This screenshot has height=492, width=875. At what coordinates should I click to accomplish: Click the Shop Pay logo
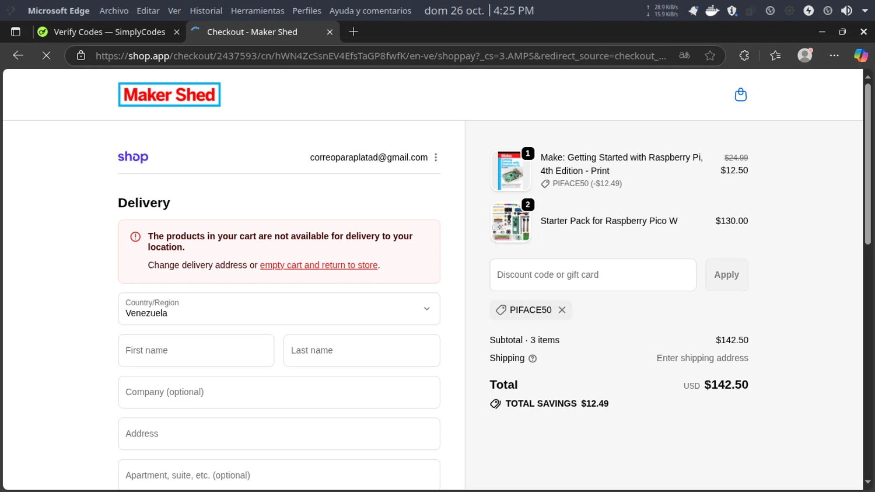click(133, 157)
